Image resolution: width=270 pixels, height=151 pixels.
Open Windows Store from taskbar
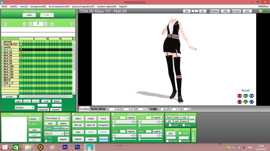tap(16, 147)
